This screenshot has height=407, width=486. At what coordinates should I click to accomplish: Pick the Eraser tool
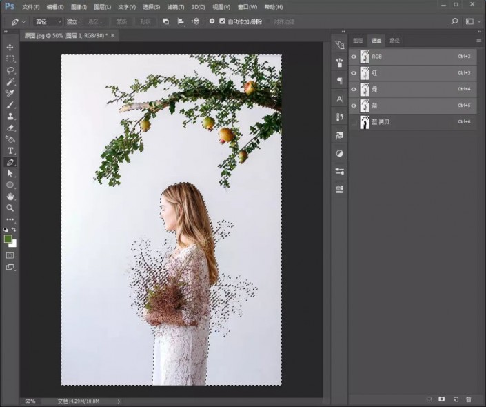[x=10, y=128]
